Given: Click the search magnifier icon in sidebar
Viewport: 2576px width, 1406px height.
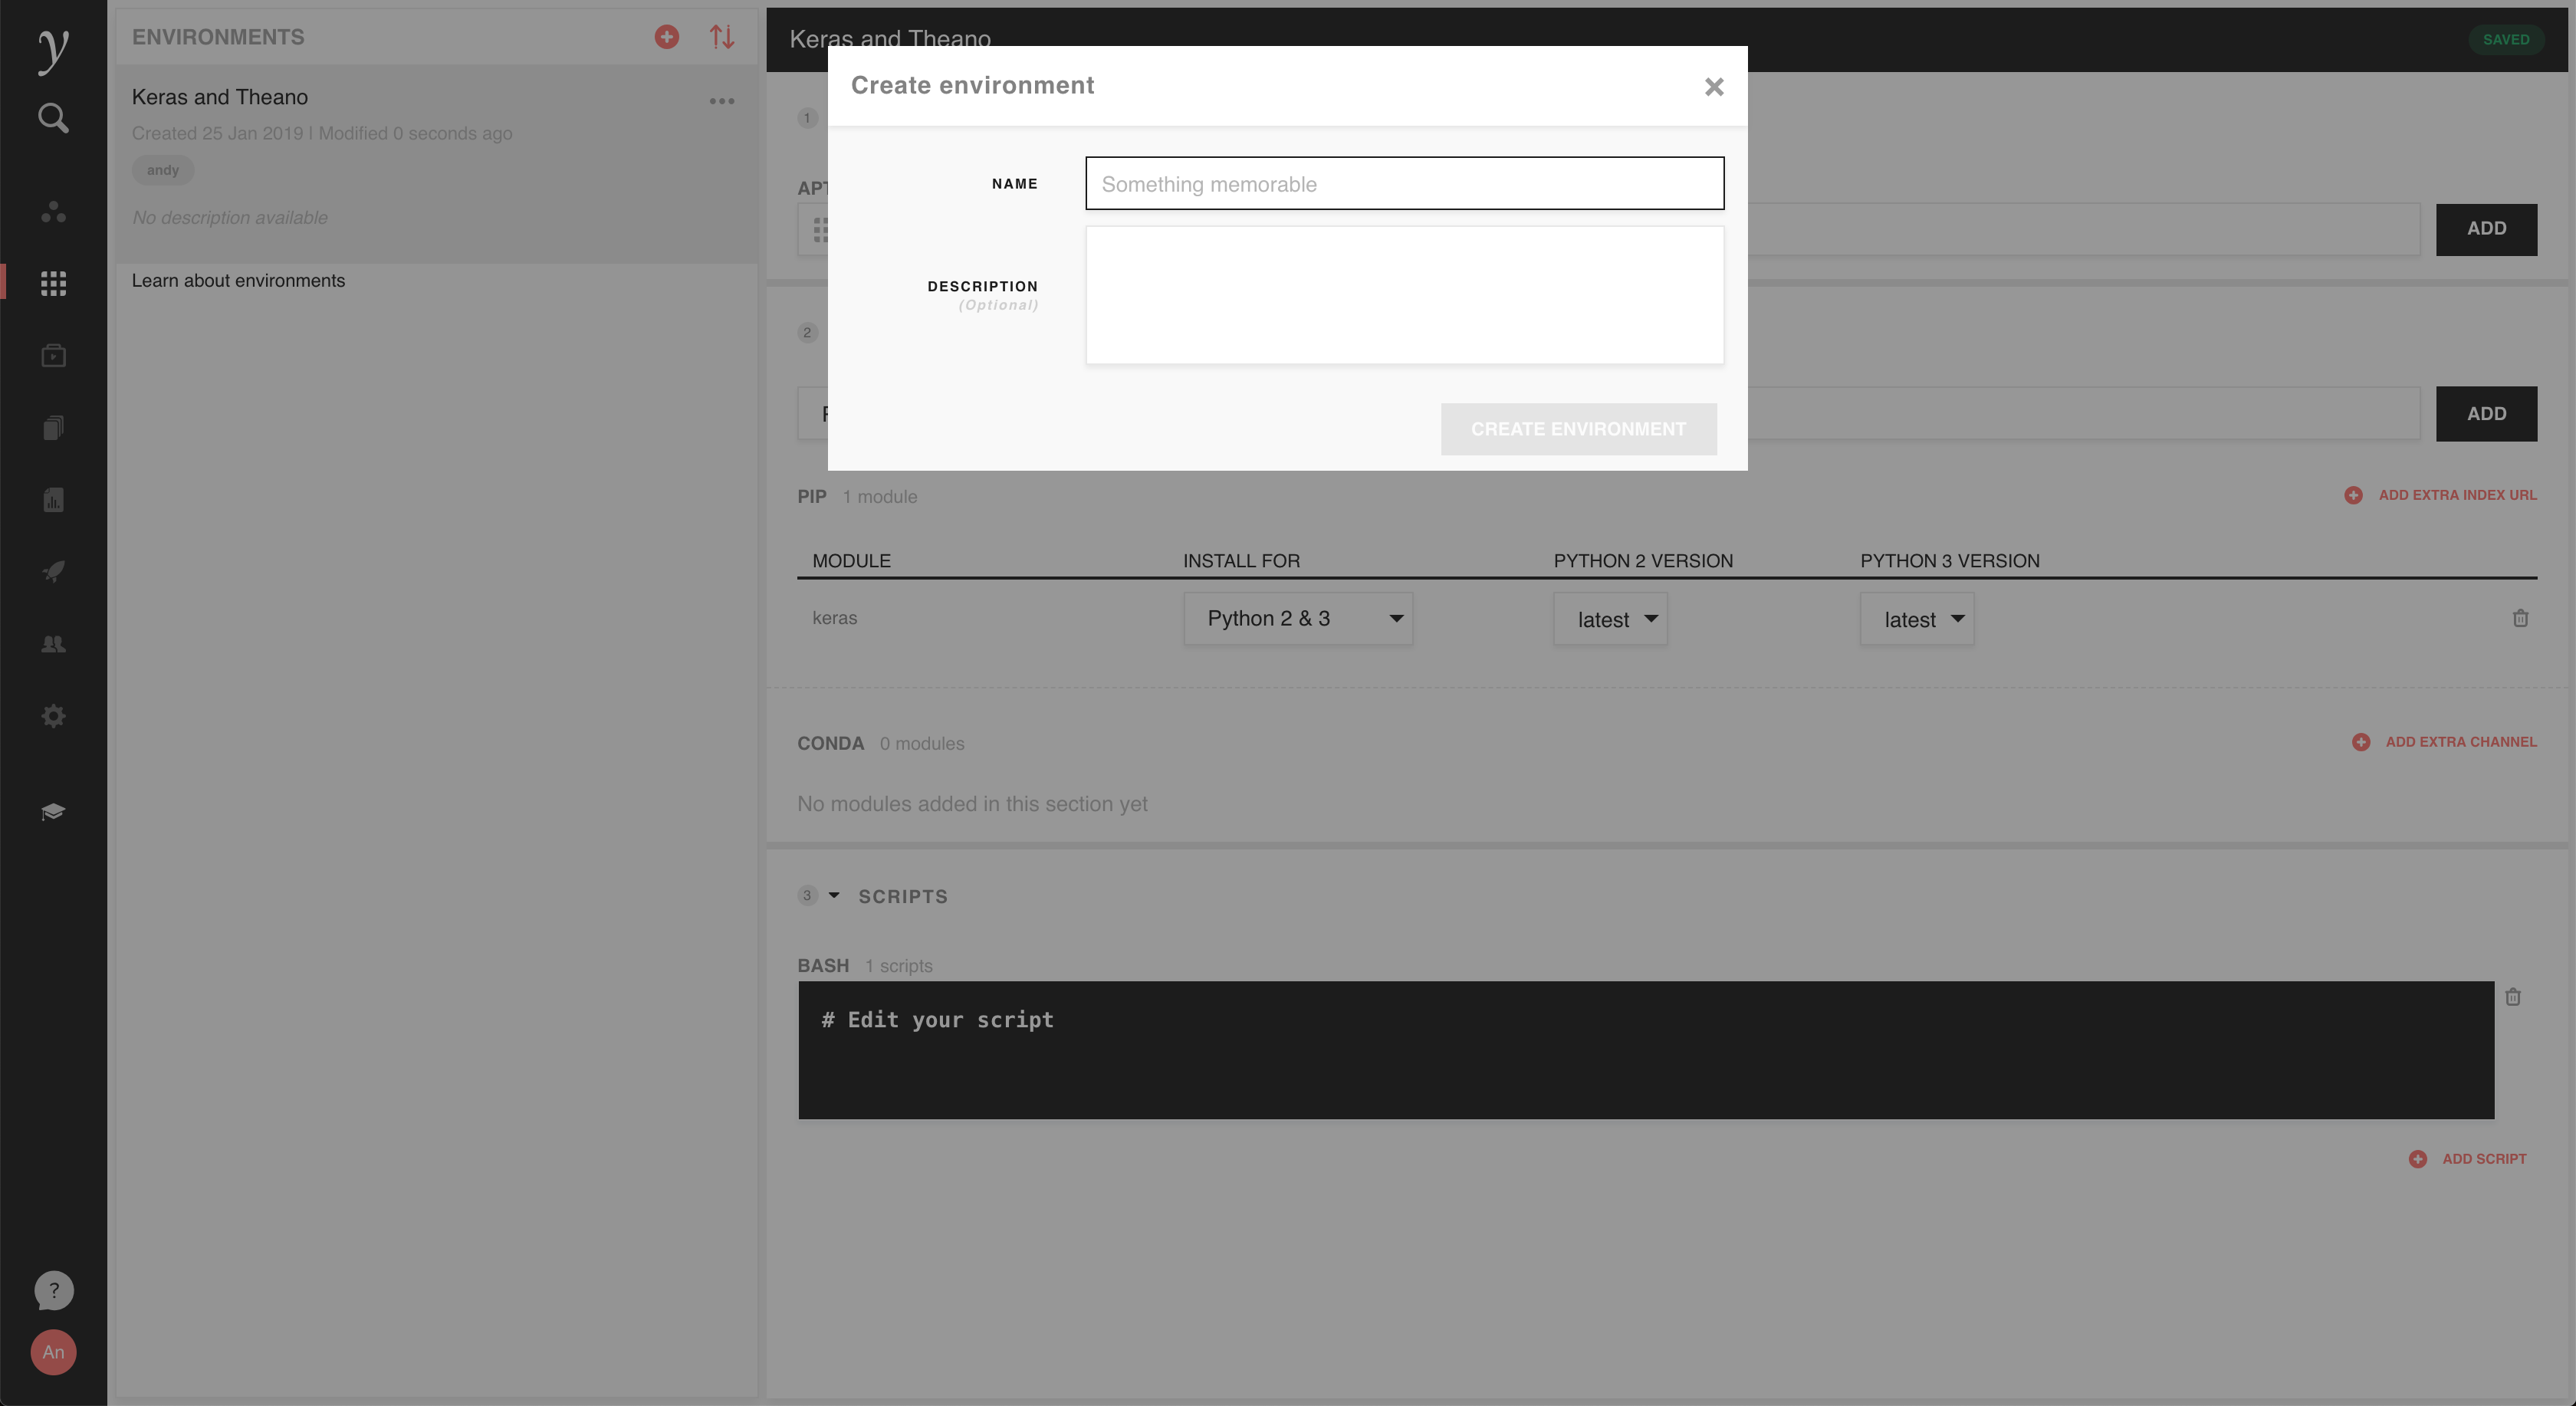Looking at the screenshot, I should 53,118.
